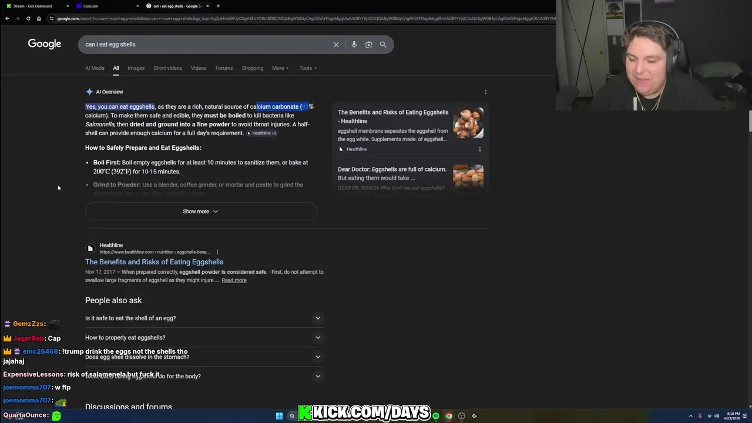Click the Google logo

(x=45, y=44)
